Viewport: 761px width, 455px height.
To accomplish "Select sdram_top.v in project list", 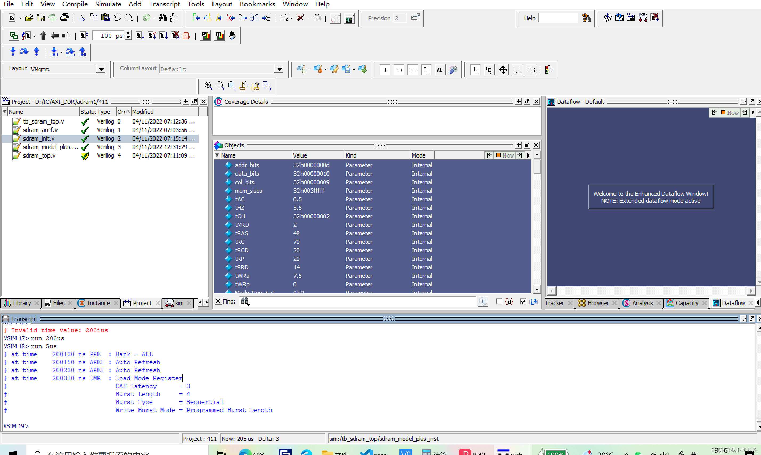I will pos(39,155).
